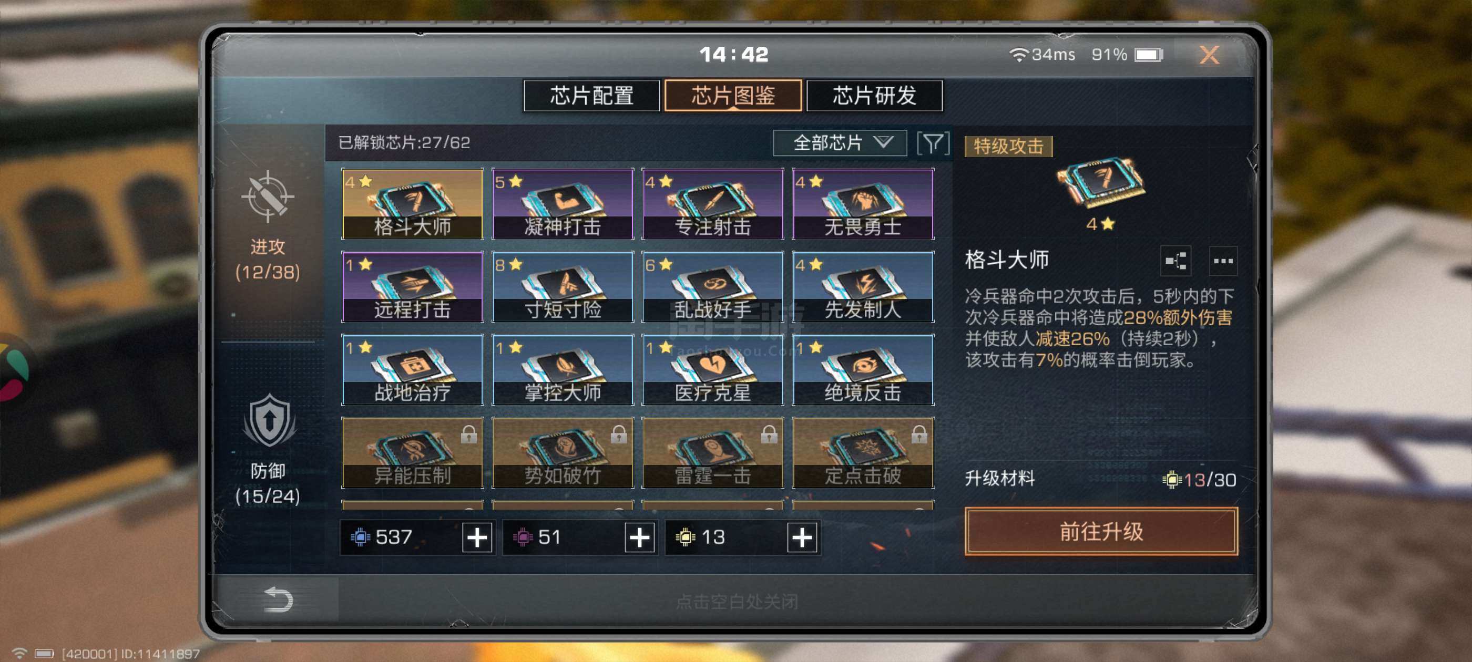This screenshot has width=1472, height=662.
Task: Click the share tree icon beside 格斗大师
Action: coord(1175,261)
